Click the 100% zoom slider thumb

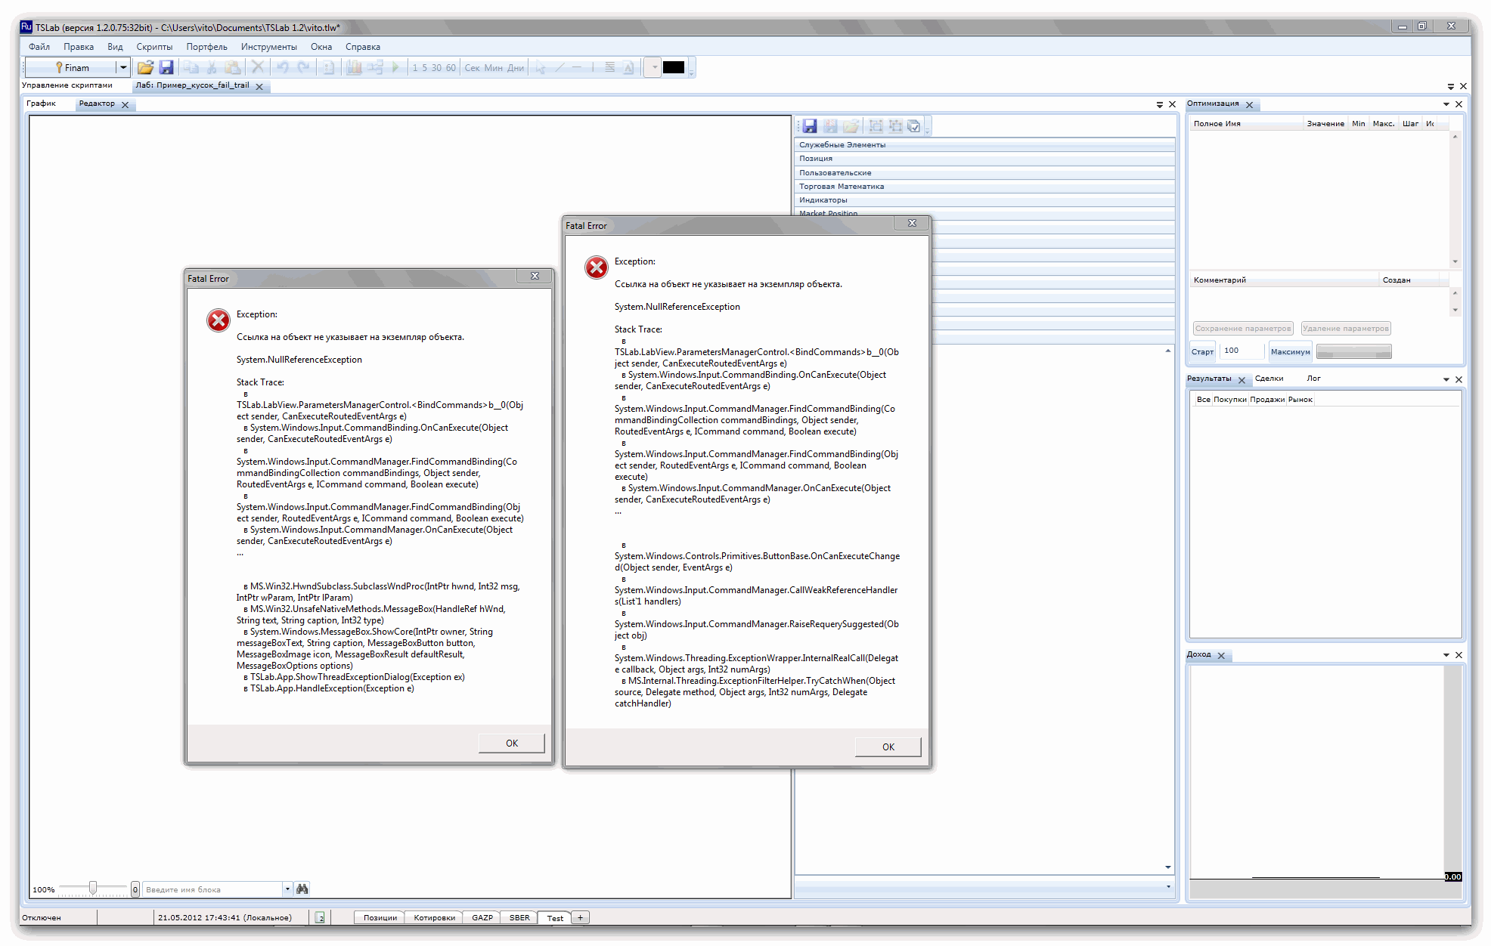[93, 889]
